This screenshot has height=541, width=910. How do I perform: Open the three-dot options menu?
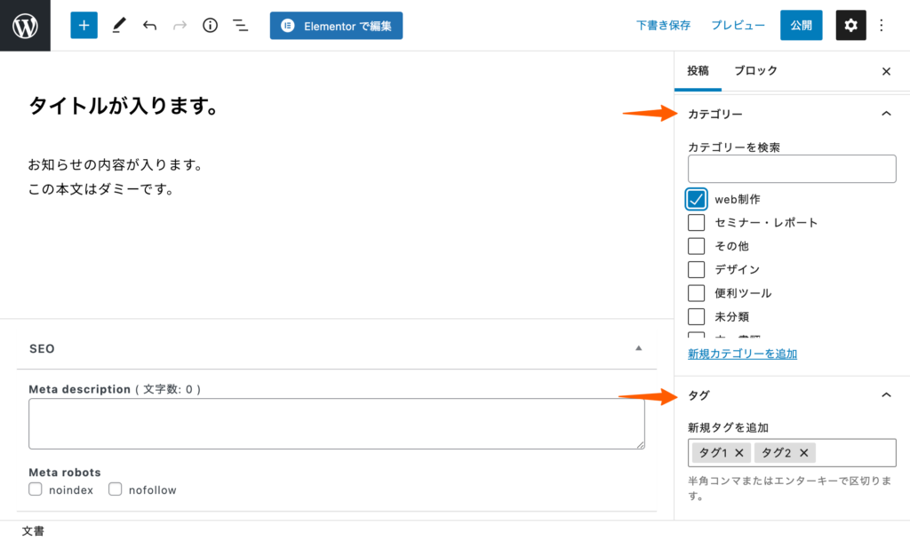pyautogui.click(x=882, y=26)
